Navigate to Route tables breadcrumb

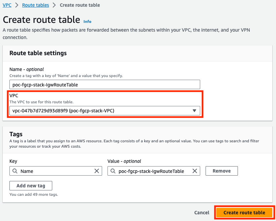[36, 5]
